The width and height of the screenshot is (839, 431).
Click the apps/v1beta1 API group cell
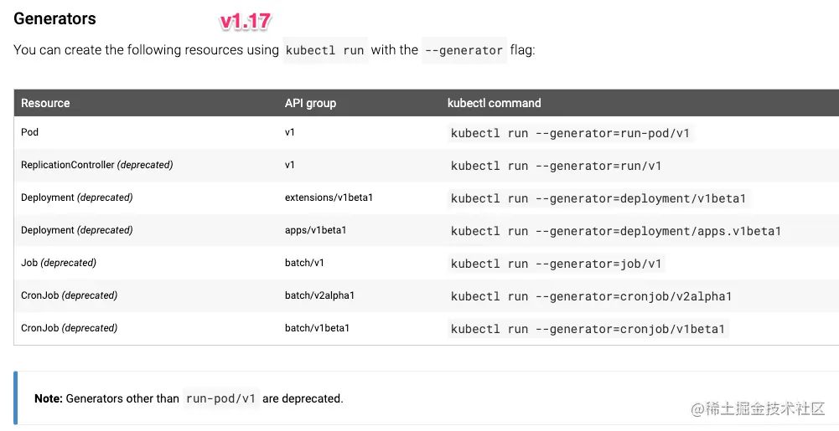(316, 230)
